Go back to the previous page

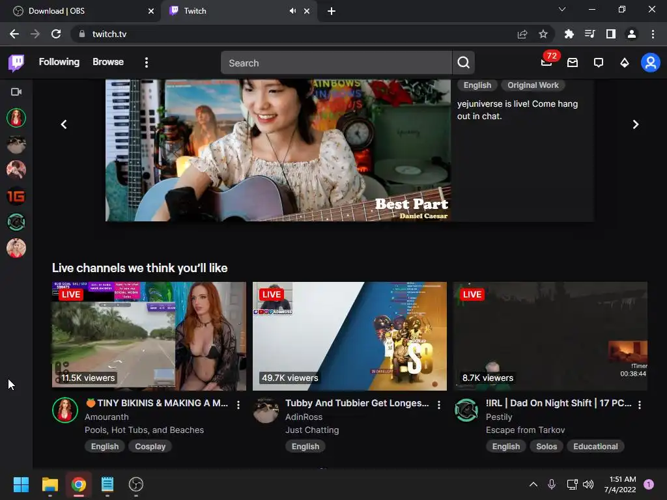[14, 34]
